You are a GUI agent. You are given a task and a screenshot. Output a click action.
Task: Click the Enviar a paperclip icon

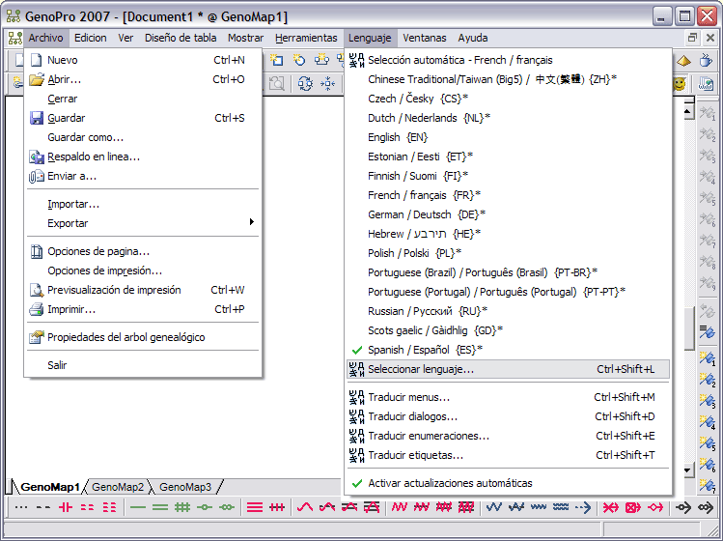point(37,176)
